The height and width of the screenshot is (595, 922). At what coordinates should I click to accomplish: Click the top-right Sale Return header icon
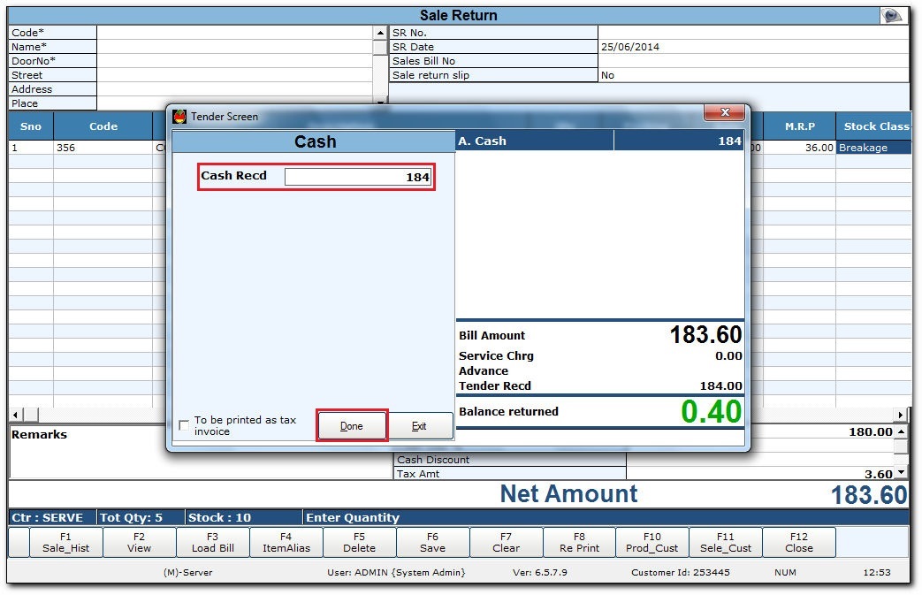891,16
